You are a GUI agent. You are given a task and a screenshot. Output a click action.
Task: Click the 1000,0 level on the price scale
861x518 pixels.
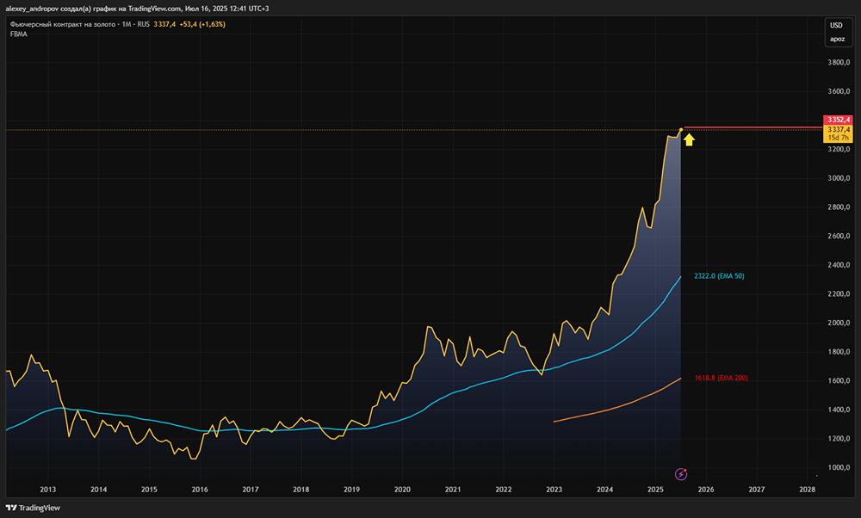click(x=838, y=467)
